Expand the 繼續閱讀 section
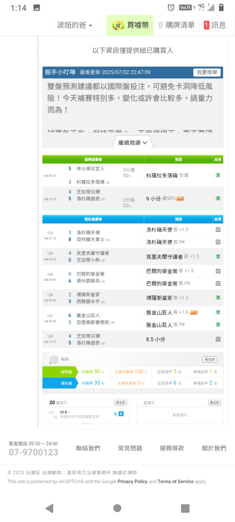Image resolution: width=235 pixels, height=522 pixels. [x=134, y=143]
